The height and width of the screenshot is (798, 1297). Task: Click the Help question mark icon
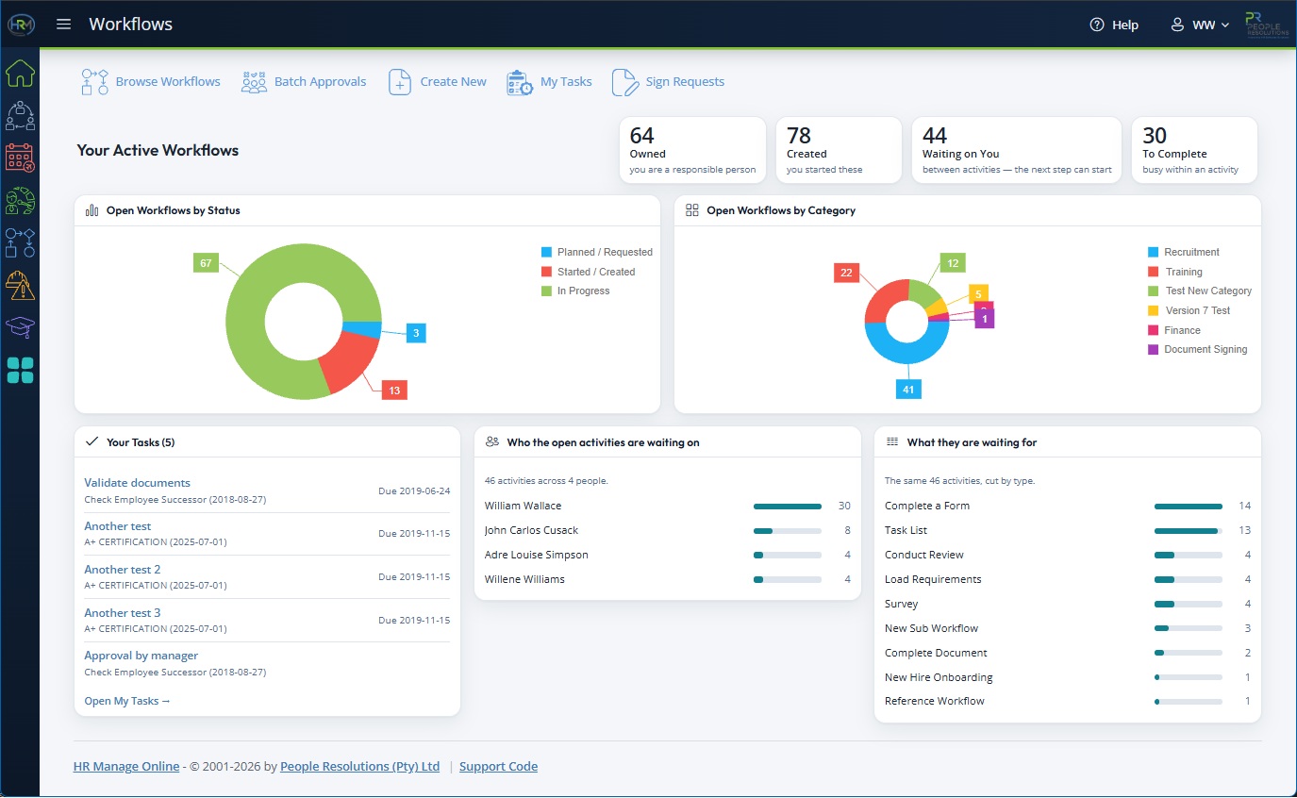(x=1097, y=25)
